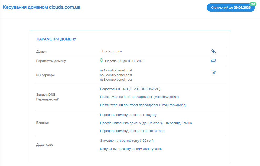
Task: Click the edit pencil icon for NS сервери
Action: 213,72
